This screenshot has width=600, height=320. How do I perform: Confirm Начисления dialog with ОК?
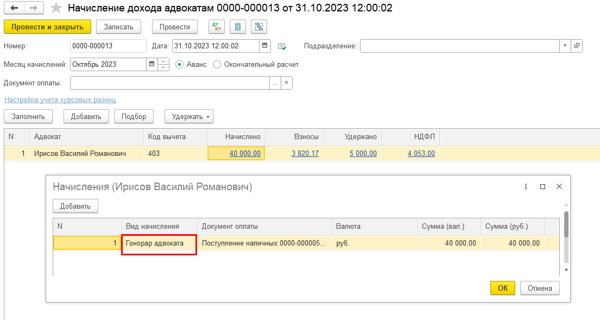(x=503, y=288)
